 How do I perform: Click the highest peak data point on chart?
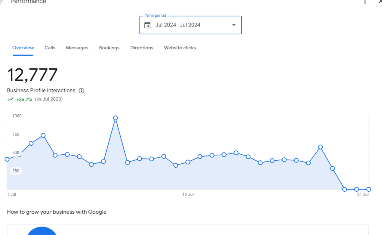116,118
